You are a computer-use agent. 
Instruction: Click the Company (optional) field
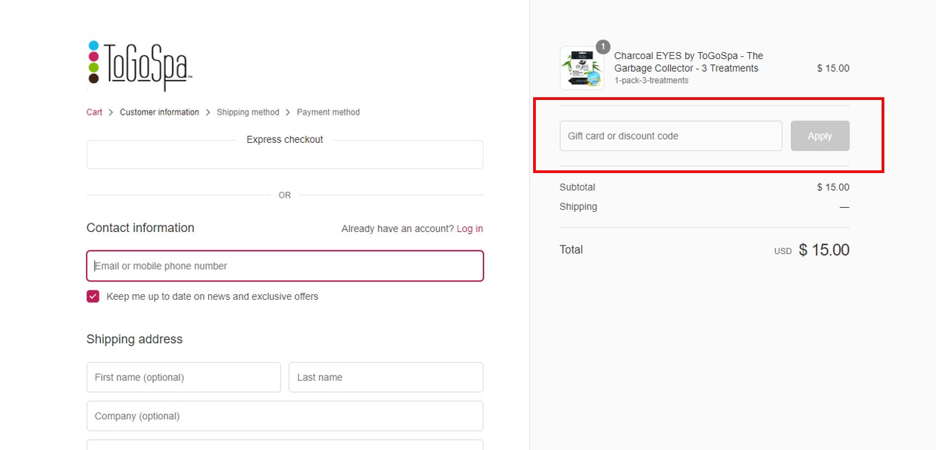pos(285,416)
